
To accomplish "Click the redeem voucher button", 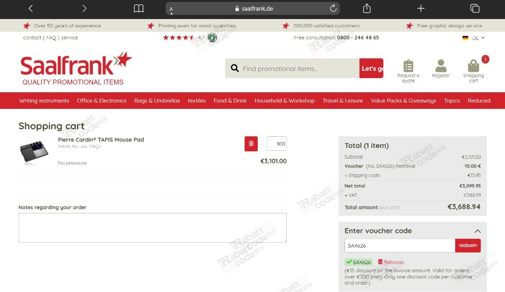I will 468,245.
